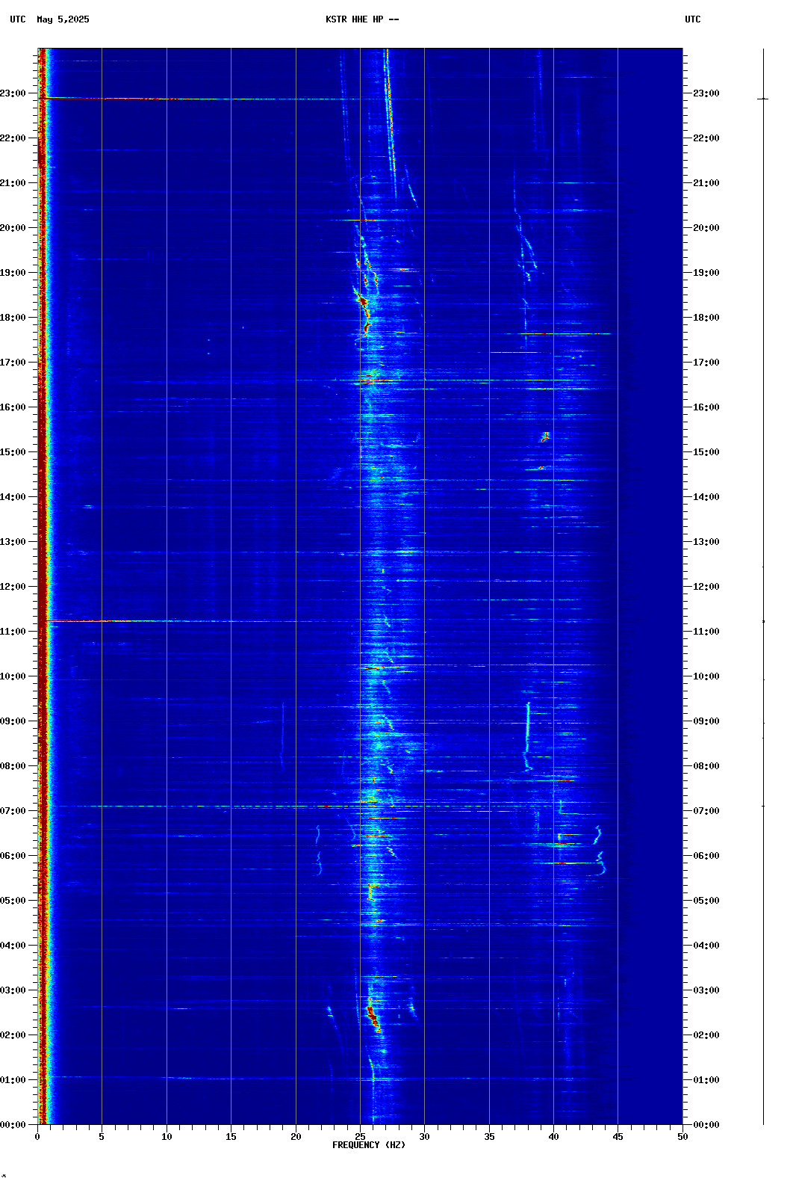Click the left-axis 12:00 time label
The image size is (796, 1184).
[x=13, y=587]
